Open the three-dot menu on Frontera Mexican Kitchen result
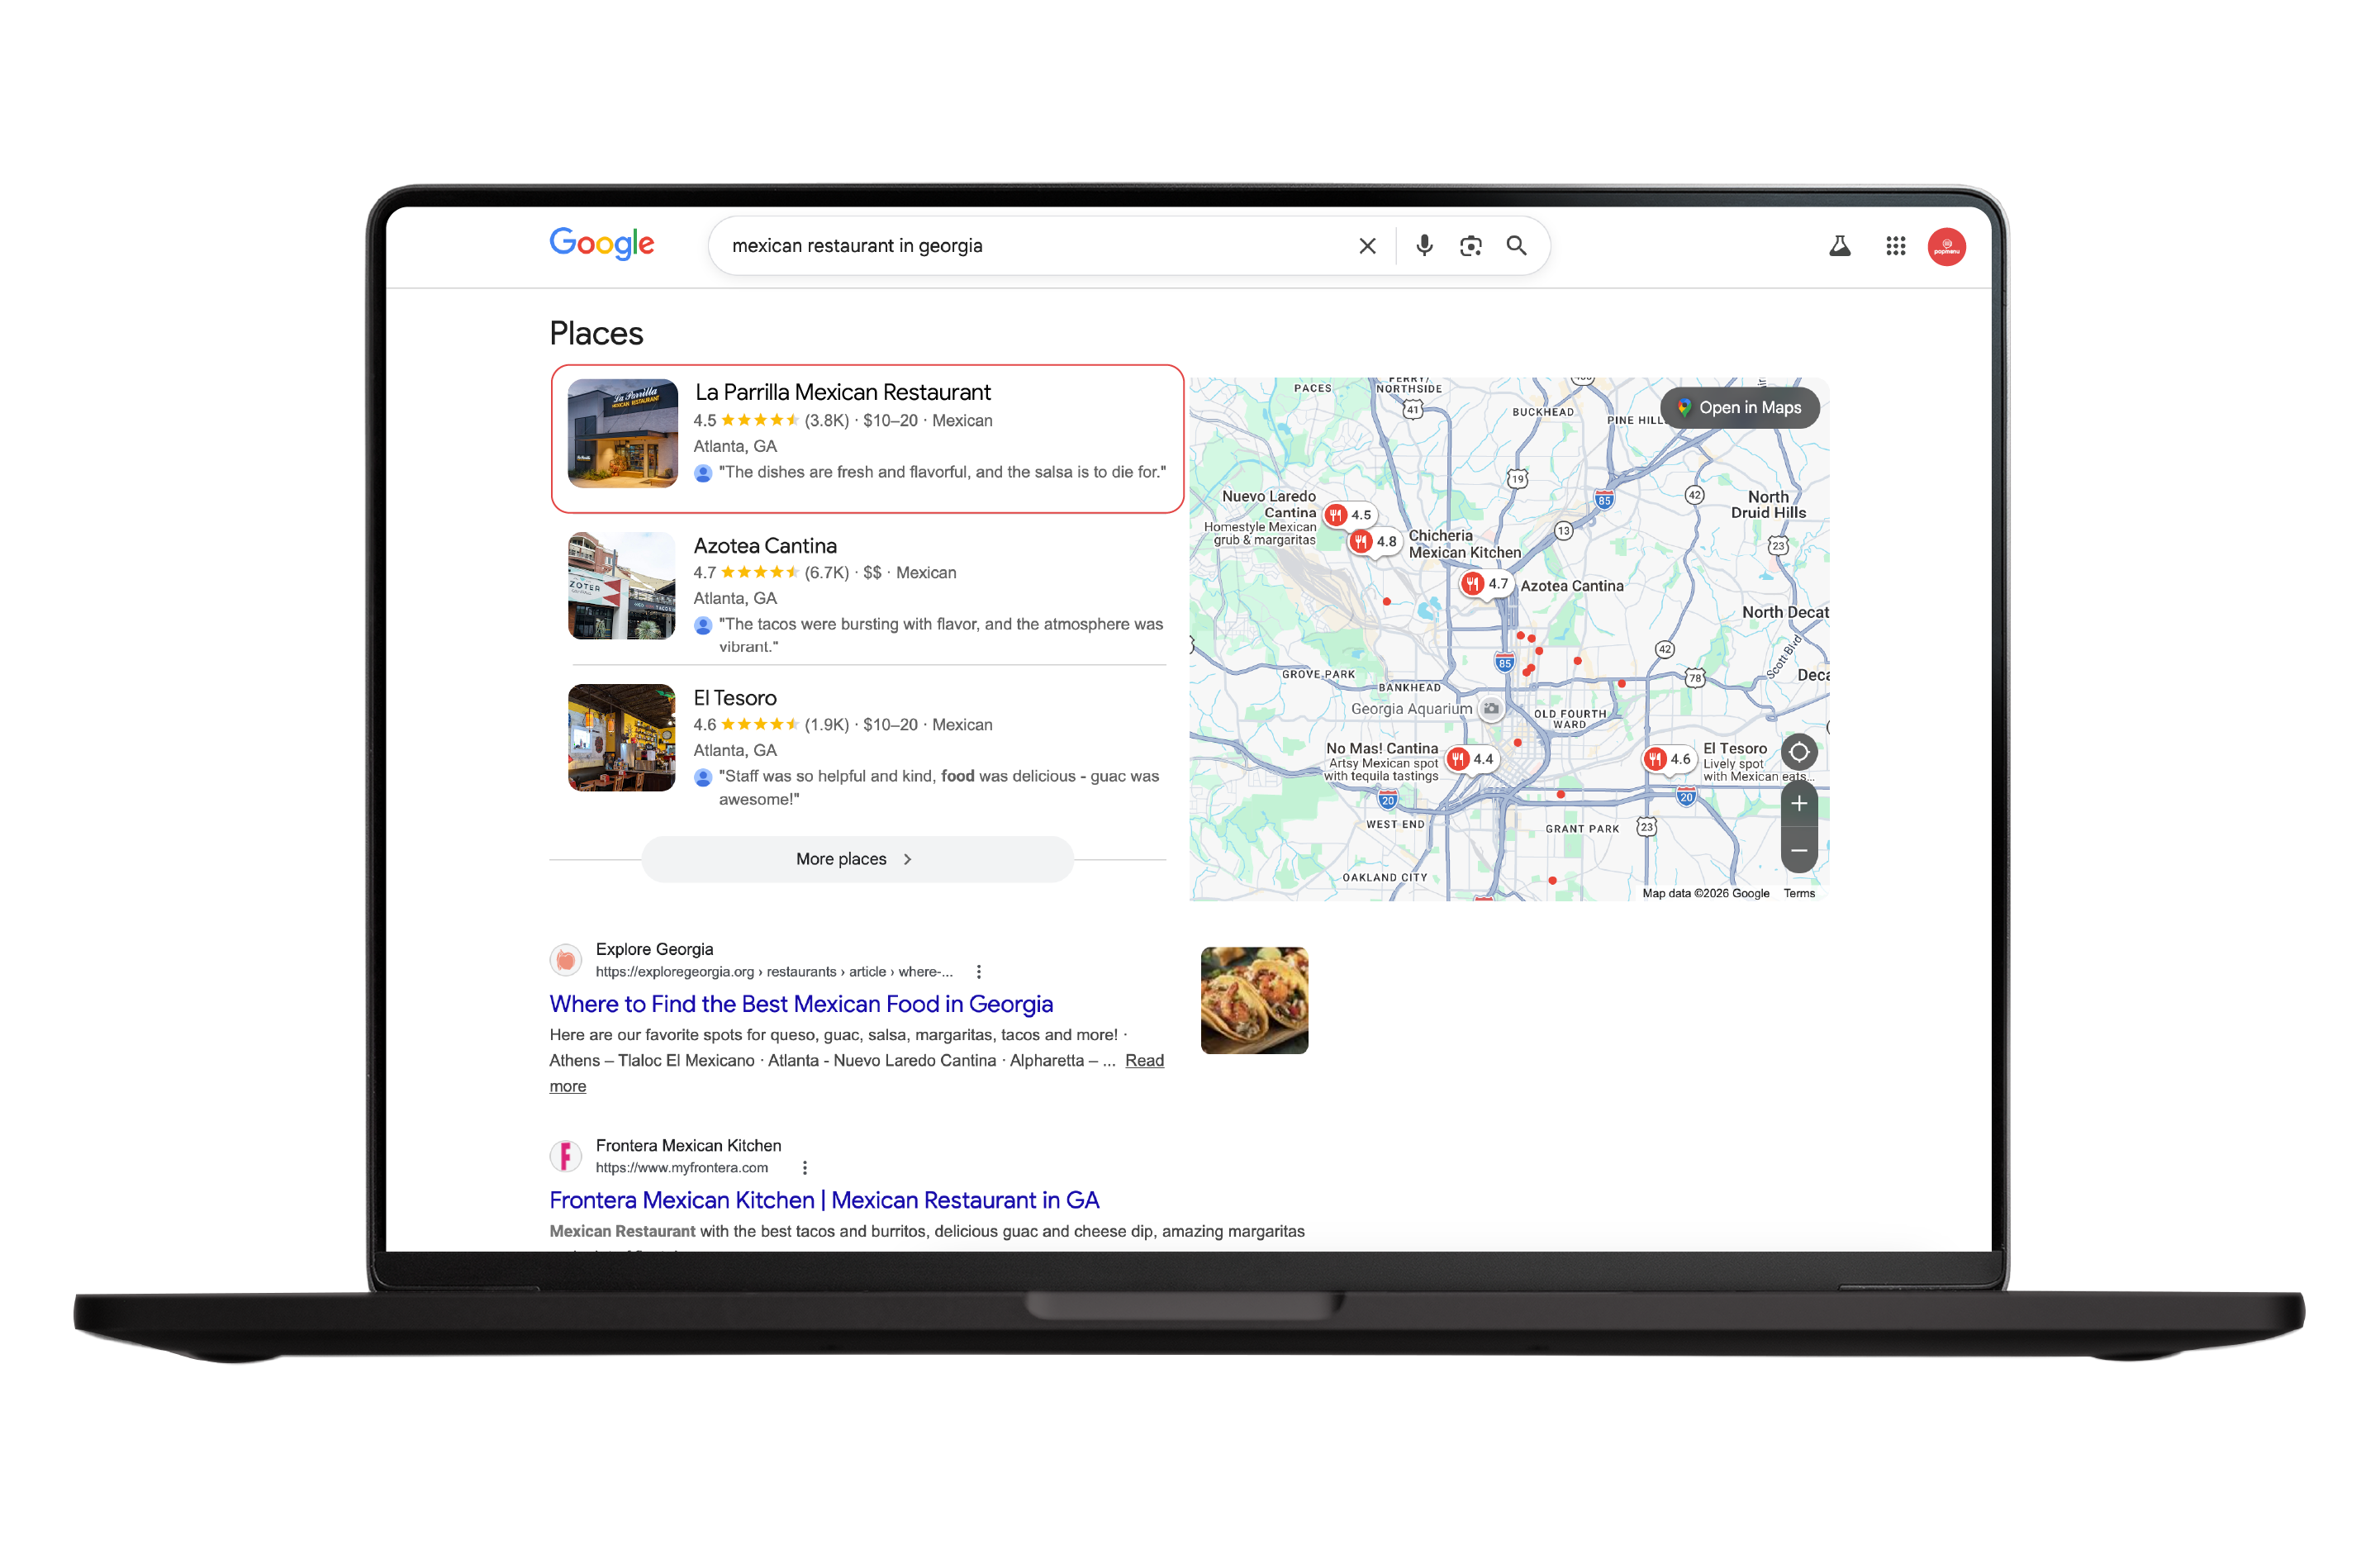This screenshot has height=1549, width=2380. click(804, 1167)
